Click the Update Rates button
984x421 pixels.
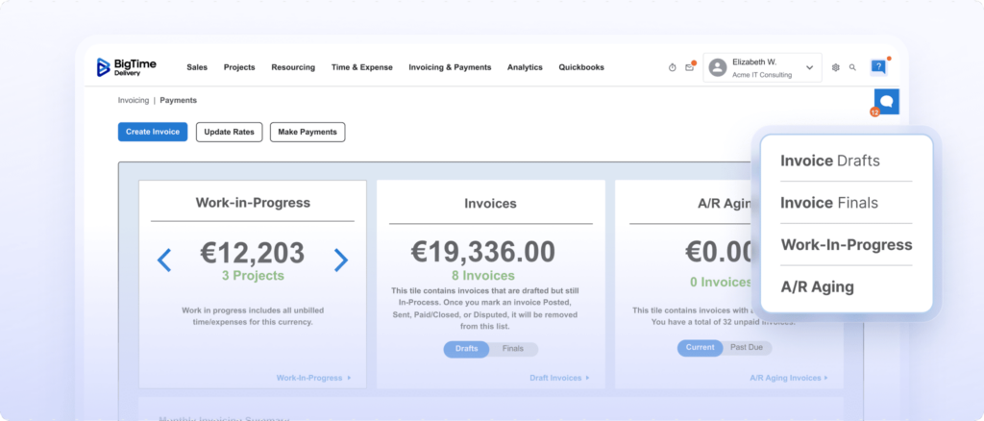229,132
